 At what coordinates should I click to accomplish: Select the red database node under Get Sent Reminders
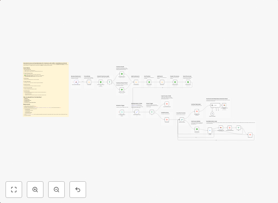pyautogui.click(x=197, y=111)
